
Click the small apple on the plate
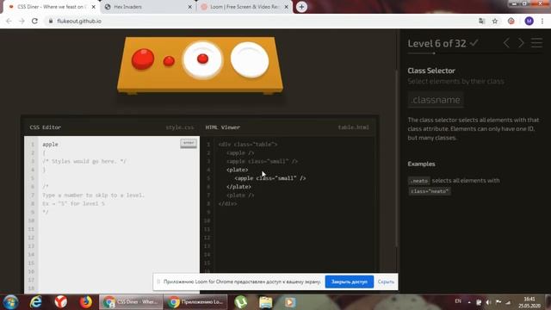click(x=203, y=59)
